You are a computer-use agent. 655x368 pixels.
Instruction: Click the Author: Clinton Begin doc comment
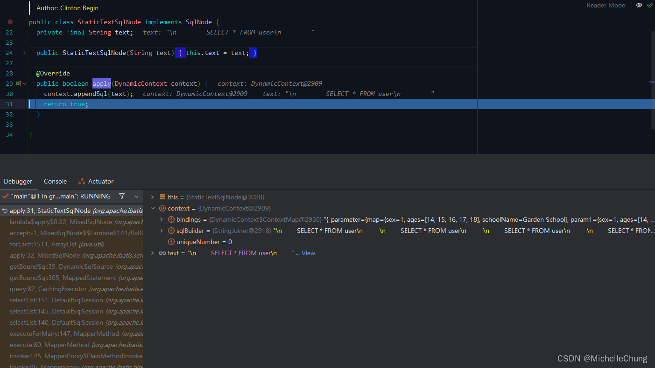[x=67, y=8]
